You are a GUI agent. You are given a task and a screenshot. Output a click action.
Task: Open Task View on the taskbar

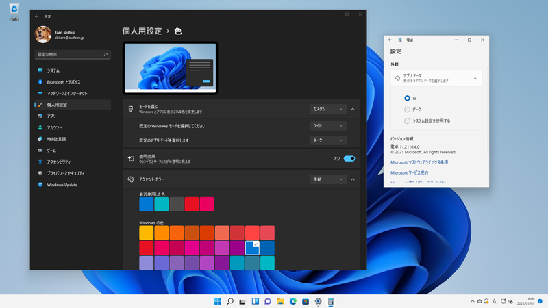242,301
